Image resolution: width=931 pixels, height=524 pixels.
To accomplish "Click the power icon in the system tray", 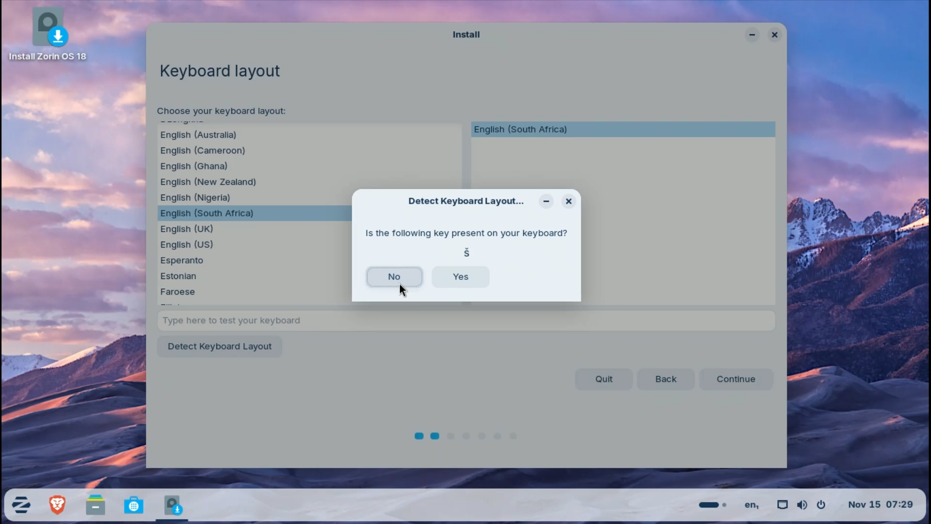I will click(821, 505).
